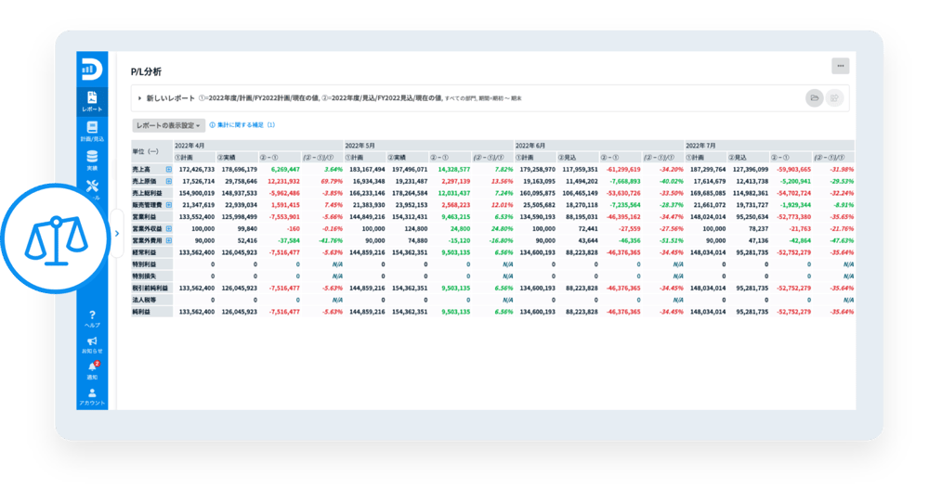Open お知らせ megaphone icon
Screen dimensions: 929x501
click(92, 345)
